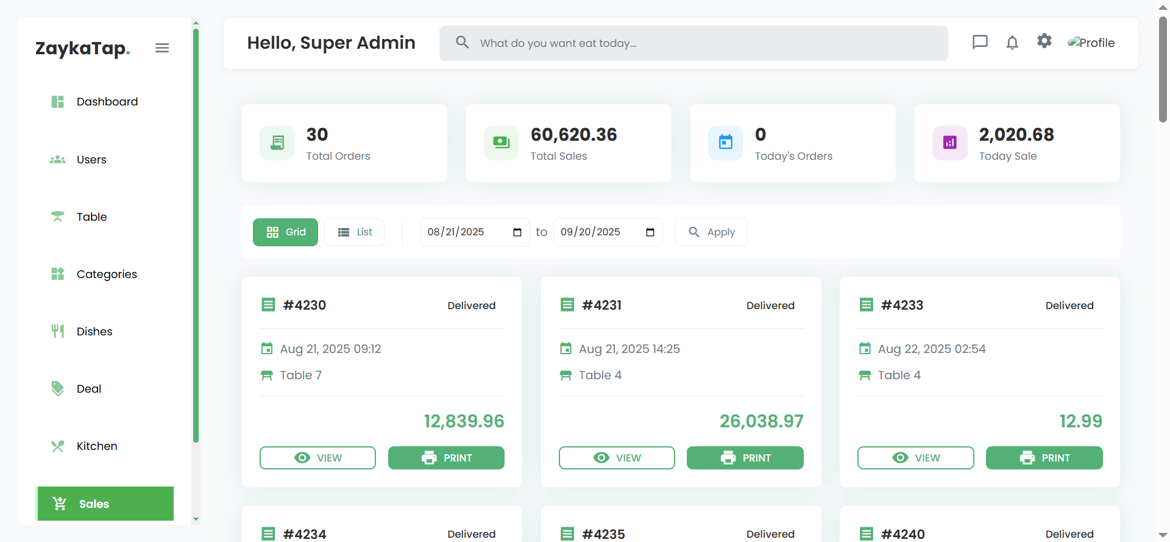Open the settings gear icon
The image size is (1170, 542).
(1044, 41)
